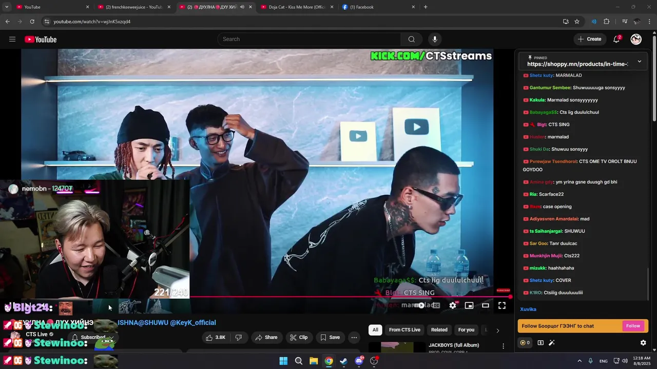Image resolution: width=657 pixels, height=369 pixels.
Task: Like the video with 3.8K likes
Action: [x=216, y=337]
